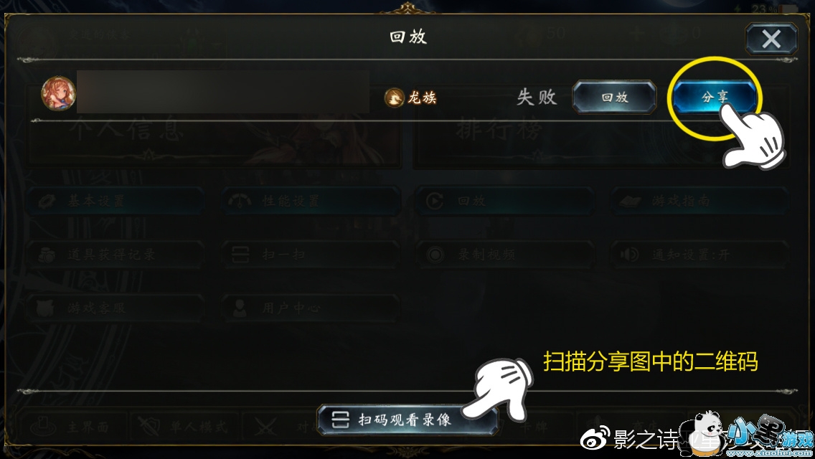Click the 失败 defeat result label

pyautogui.click(x=537, y=98)
